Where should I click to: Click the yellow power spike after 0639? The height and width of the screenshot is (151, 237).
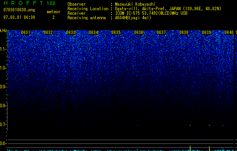pyautogui.click(x=209, y=148)
